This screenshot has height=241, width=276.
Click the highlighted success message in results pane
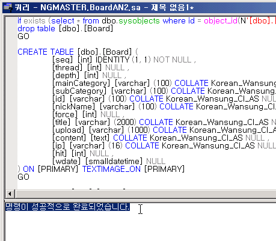click(x=67, y=207)
